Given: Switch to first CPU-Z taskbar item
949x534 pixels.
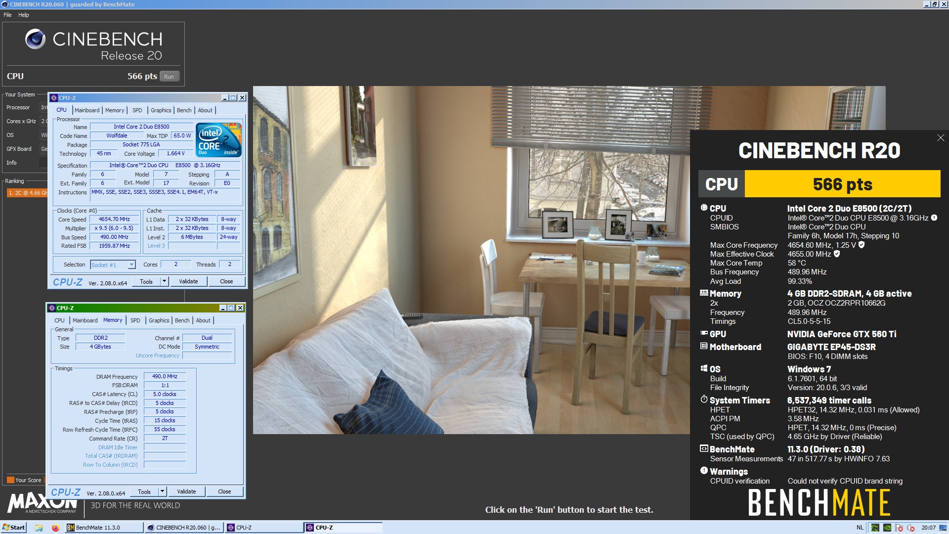Looking at the screenshot, I should pos(264,528).
